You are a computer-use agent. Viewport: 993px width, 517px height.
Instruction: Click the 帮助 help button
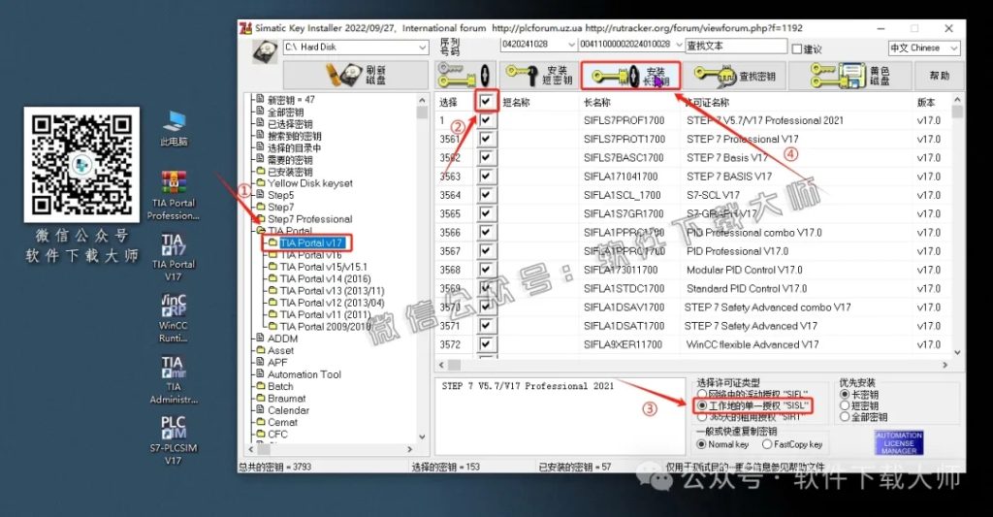coord(939,76)
